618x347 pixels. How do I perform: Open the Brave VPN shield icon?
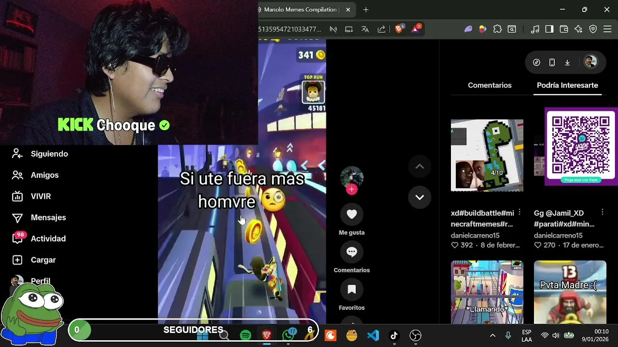point(593,29)
